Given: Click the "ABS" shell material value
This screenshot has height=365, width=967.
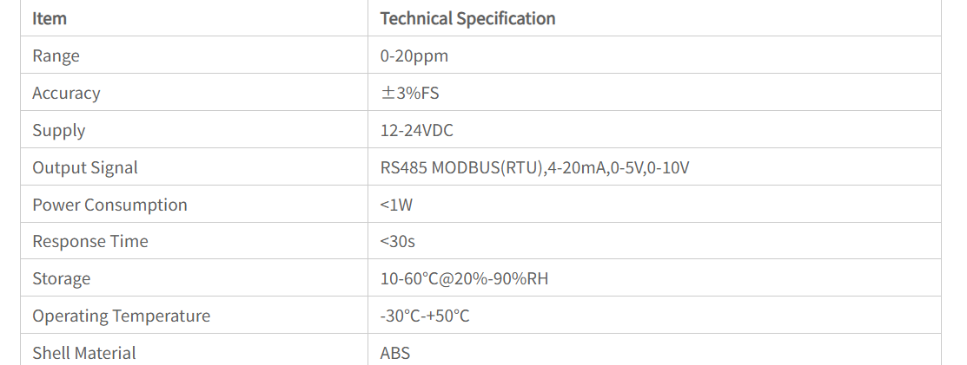Looking at the screenshot, I should click(x=394, y=353).
